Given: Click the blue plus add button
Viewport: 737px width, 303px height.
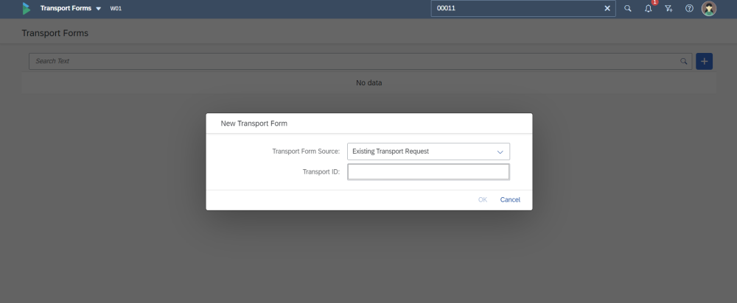Looking at the screenshot, I should 704,61.
